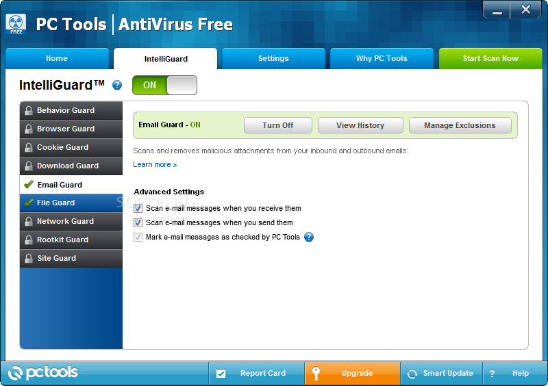This screenshot has width=548, height=386.
Task: Open the Report Card button
Action: [257, 374]
